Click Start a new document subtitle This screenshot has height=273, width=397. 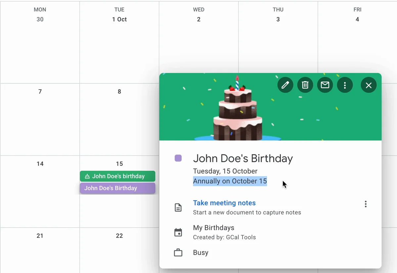247,212
